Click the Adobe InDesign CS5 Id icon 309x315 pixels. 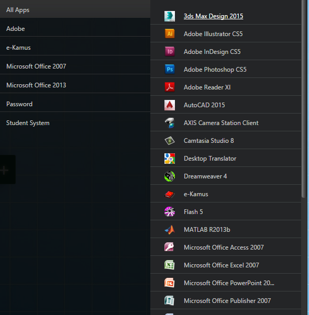(170, 52)
